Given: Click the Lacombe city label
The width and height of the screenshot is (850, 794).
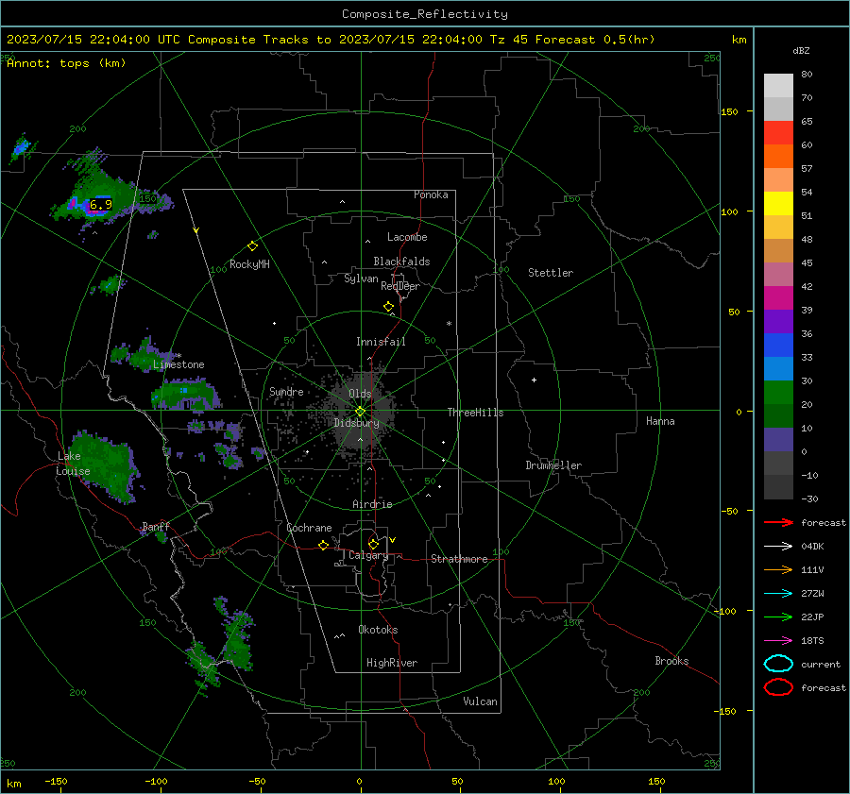Looking at the screenshot, I should (x=407, y=237).
